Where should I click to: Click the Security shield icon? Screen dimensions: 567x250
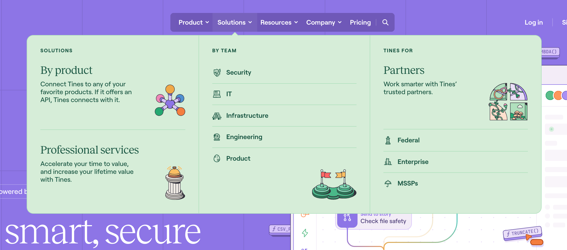click(217, 73)
